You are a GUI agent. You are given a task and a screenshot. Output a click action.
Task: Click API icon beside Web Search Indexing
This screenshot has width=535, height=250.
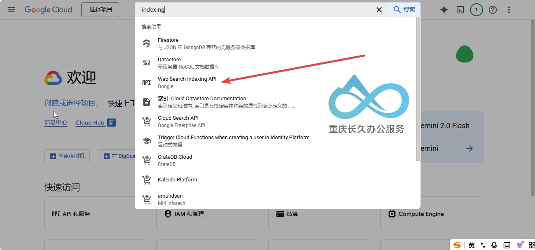pyautogui.click(x=147, y=82)
